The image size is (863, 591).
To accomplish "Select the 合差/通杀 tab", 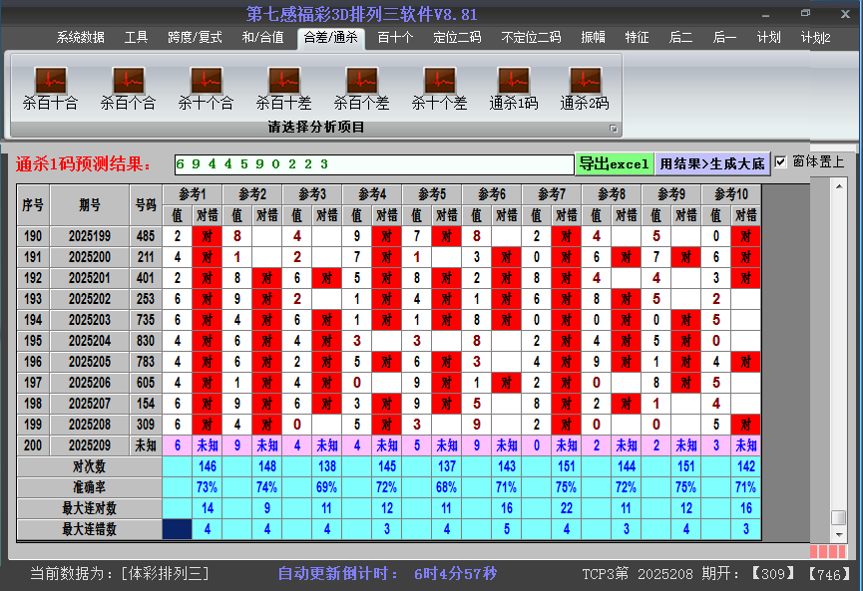I will pyautogui.click(x=331, y=38).
